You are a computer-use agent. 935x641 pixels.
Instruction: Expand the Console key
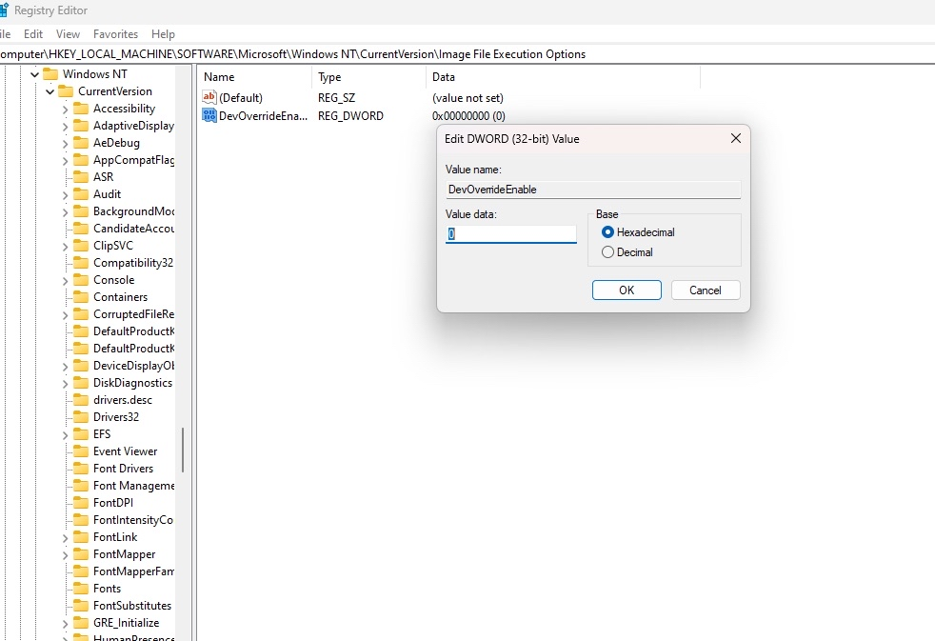(x=65, y=281)
